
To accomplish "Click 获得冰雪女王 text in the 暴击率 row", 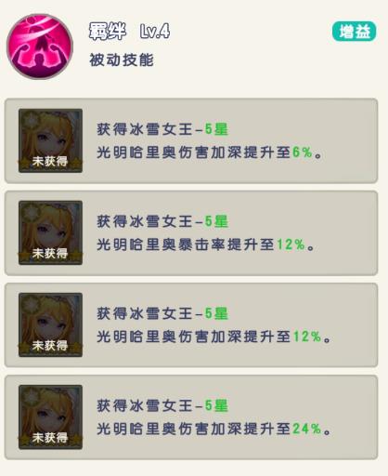I will [145, 221].
